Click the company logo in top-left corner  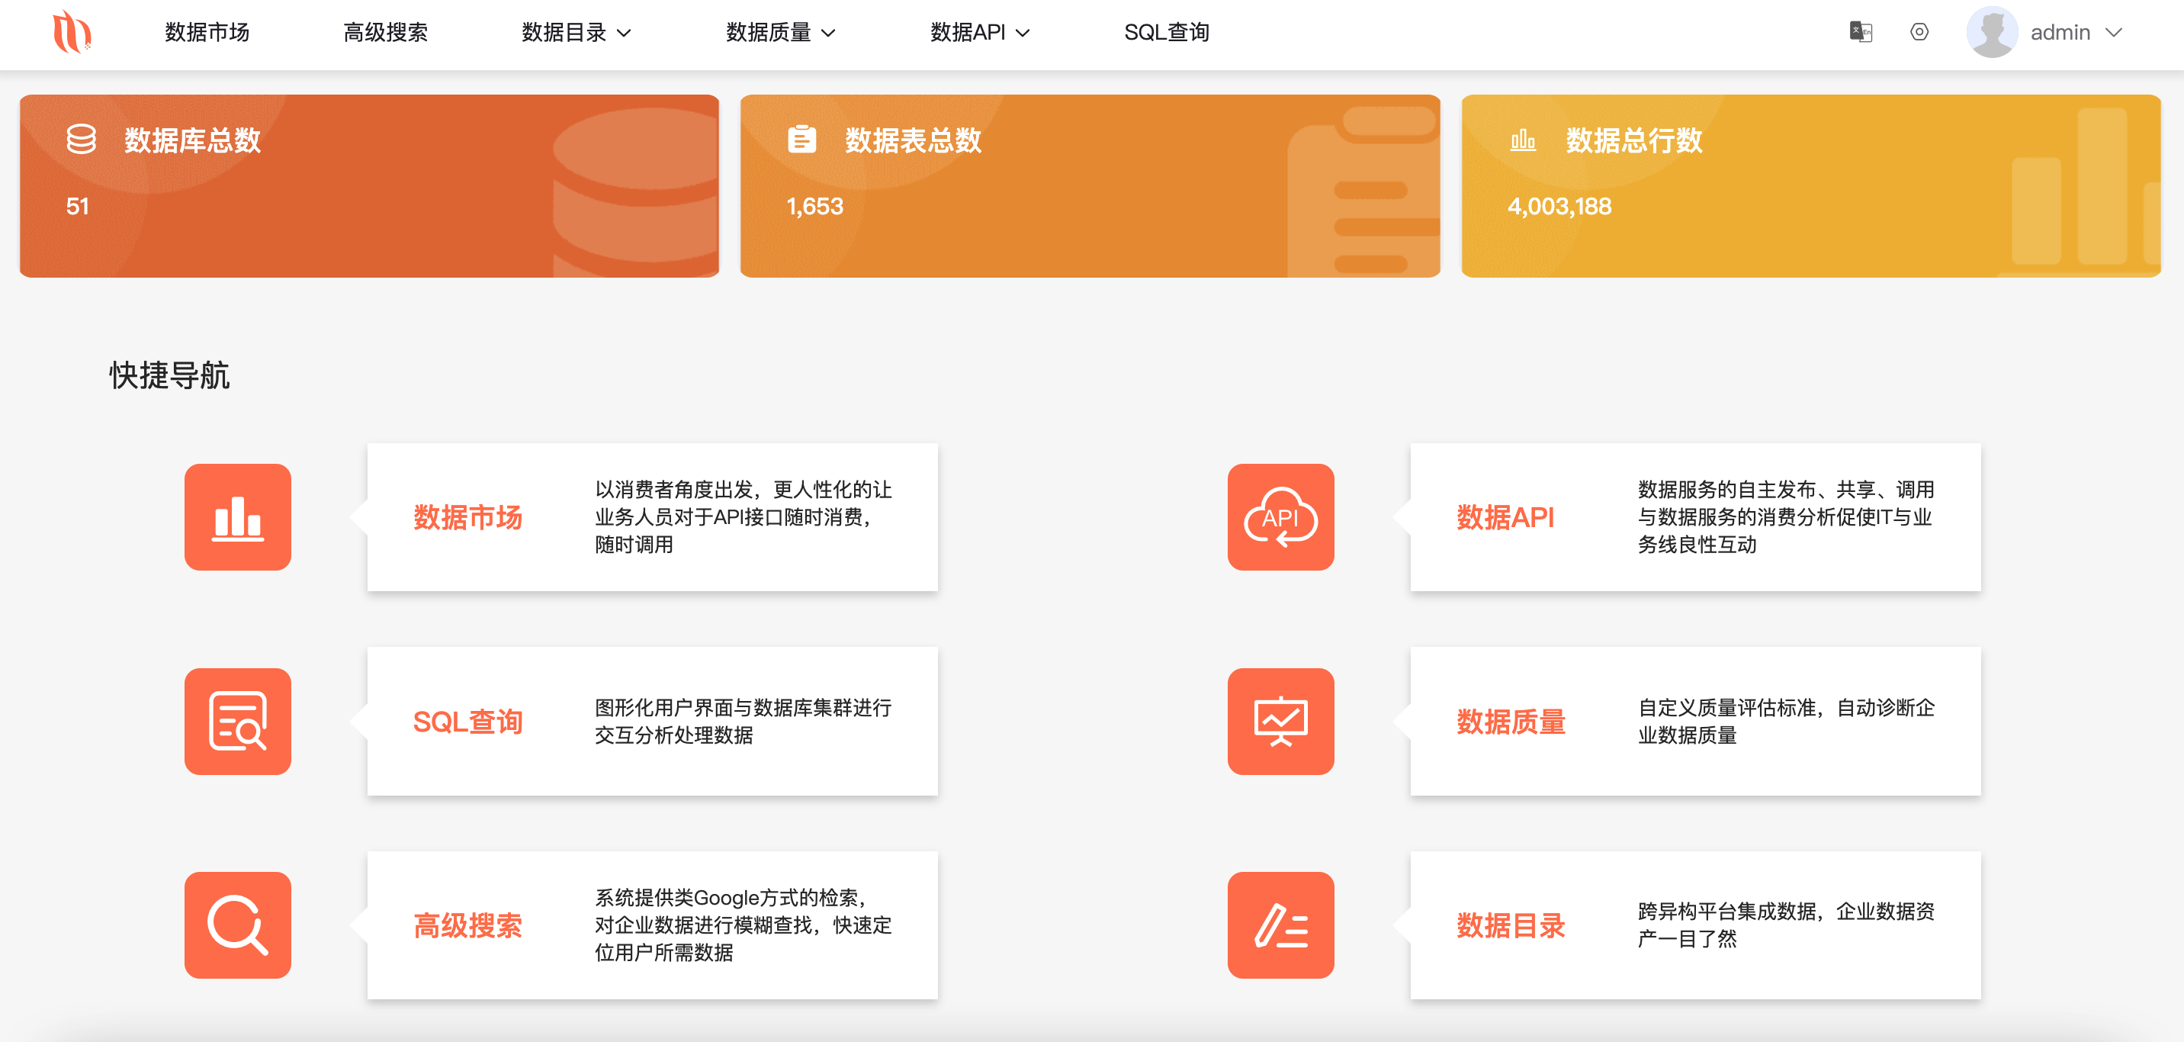point(75,32)
